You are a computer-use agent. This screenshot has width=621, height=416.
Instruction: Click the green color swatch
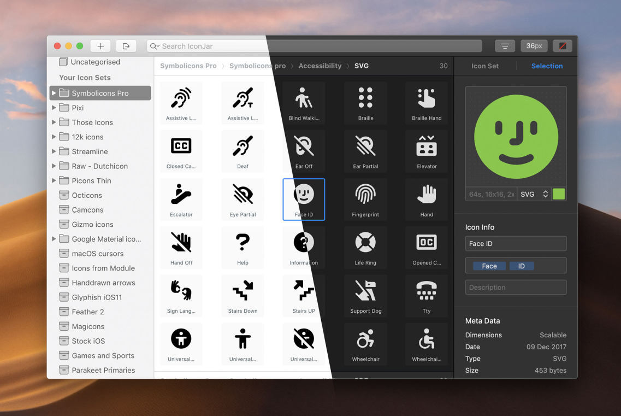[559, 194]
